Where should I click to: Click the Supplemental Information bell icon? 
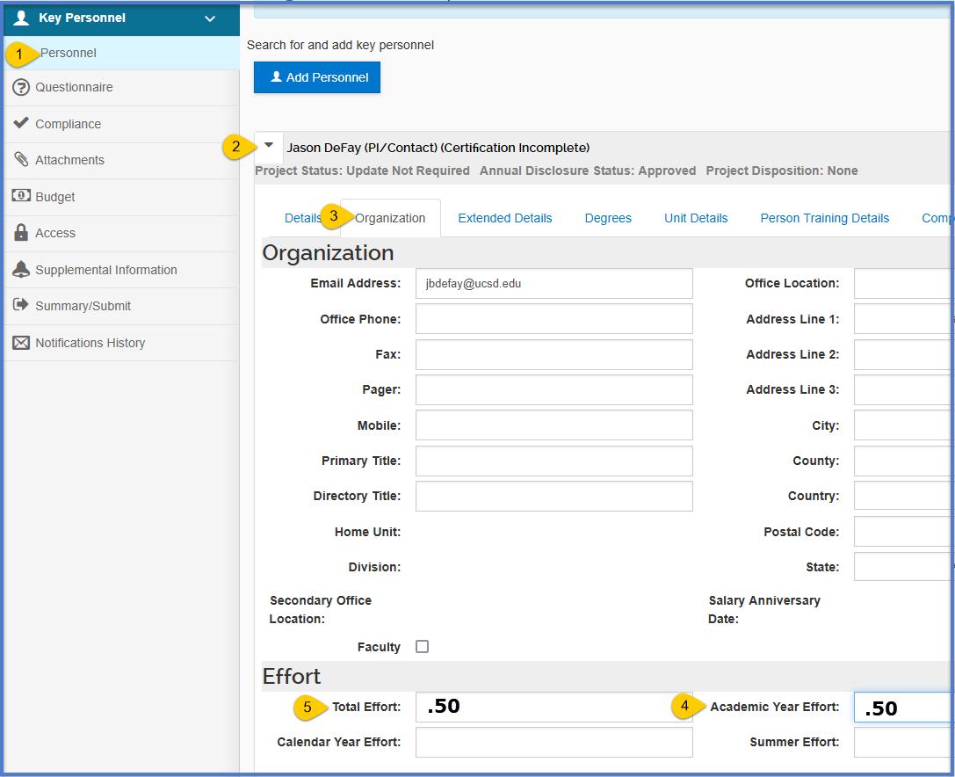coord(21,270)
